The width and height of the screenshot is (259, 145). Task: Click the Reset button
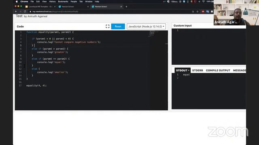pos(118,26)
